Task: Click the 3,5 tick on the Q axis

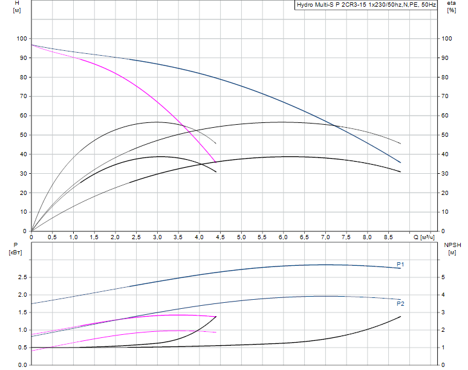Action: [178, 237]
